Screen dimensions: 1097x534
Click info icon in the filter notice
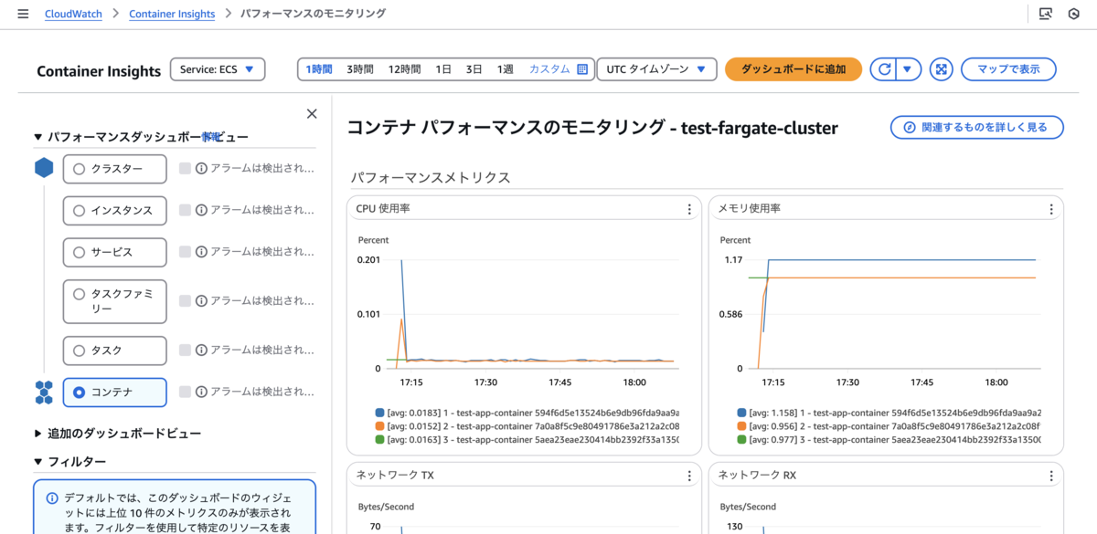point(52,498)
